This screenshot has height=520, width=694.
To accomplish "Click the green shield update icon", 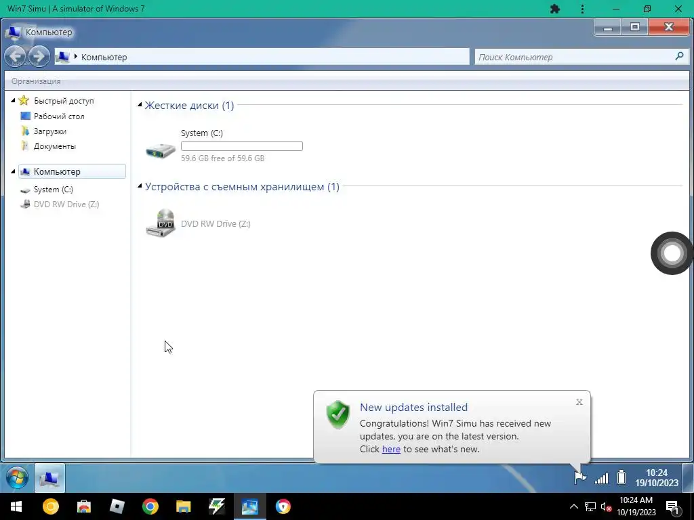I will click(338, 415).
